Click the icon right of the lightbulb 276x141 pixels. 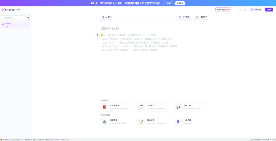tap(245, 10)
